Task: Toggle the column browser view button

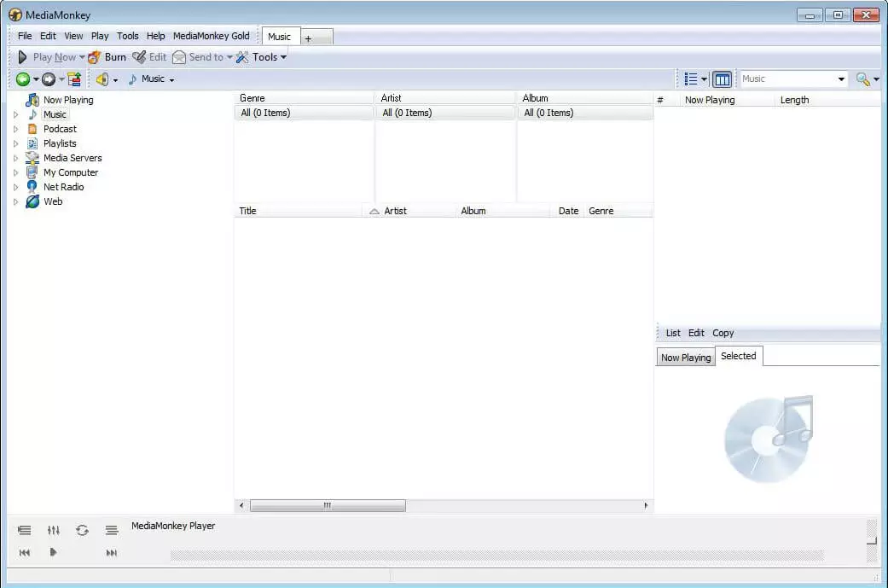Action: pyautogui.click(x=722, y=79)
